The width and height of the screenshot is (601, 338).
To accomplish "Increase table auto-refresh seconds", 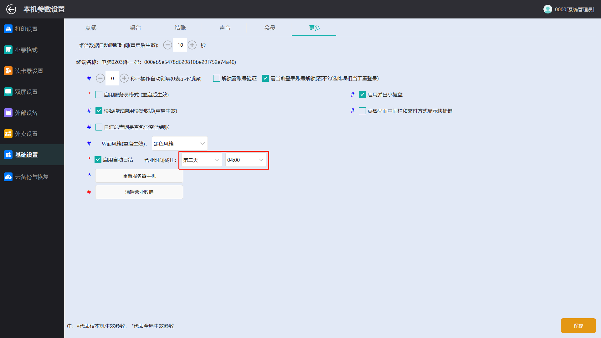I will 192,45.
